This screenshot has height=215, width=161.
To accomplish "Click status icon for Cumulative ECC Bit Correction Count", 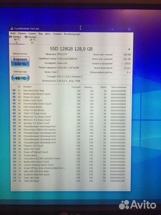I will (15, 158).
